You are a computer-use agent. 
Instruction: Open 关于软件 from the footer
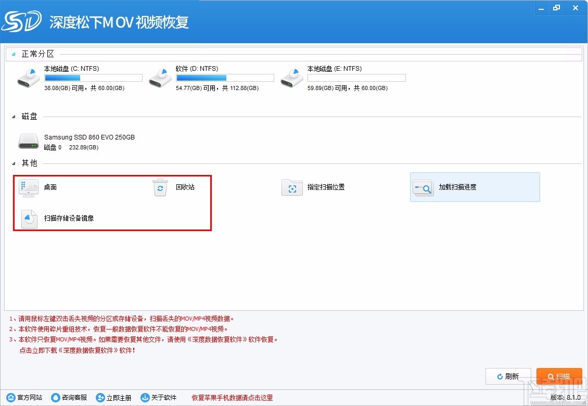(x=159, y=397)
